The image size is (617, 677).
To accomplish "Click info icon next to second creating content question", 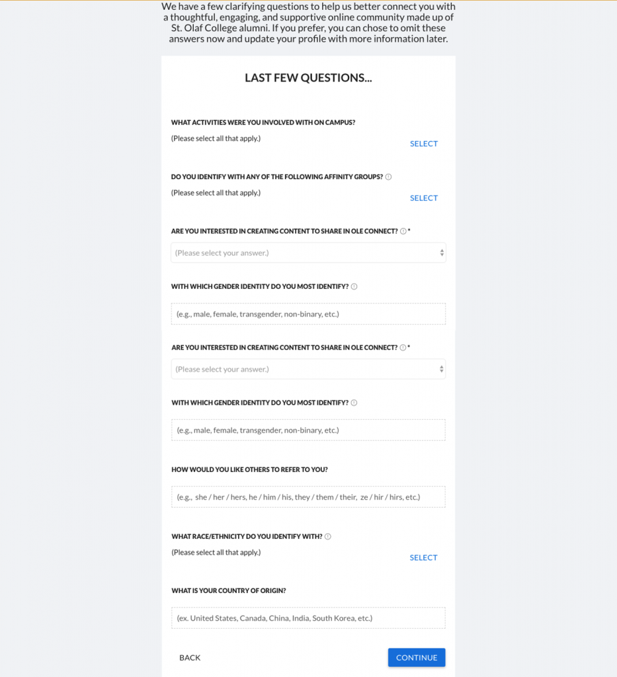I will (403, 348).
